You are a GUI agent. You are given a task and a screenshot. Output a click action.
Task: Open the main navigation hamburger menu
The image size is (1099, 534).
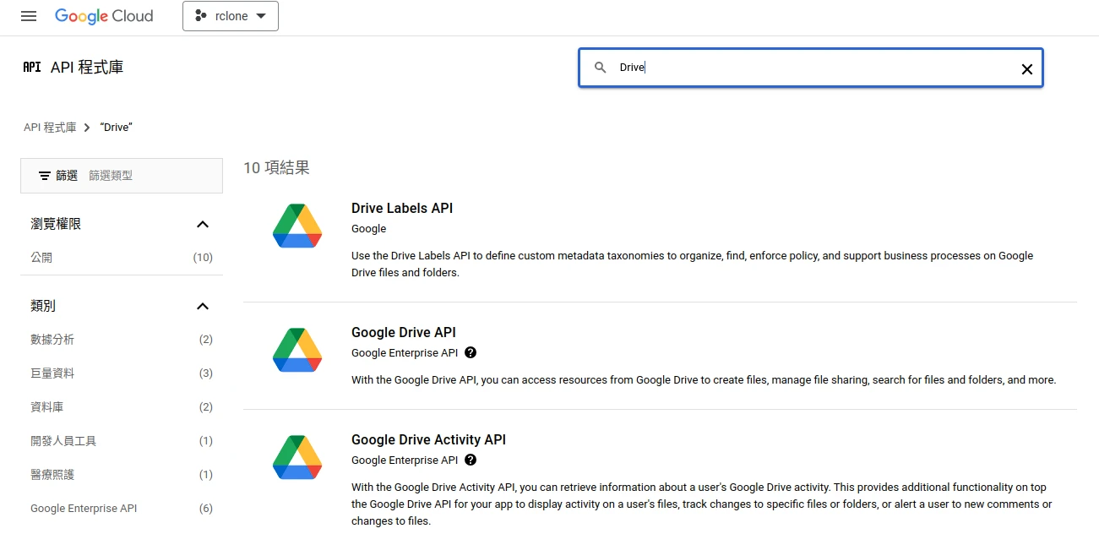point(29,16)
